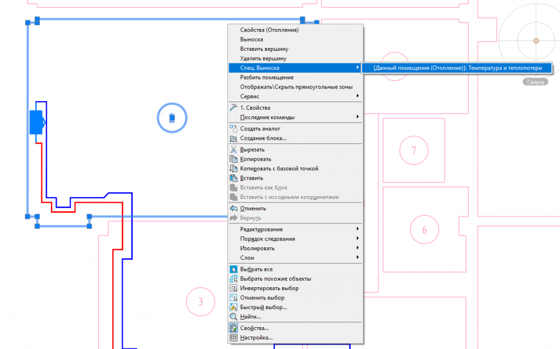
Task: Select room marker circle 3
Action: [200, 301]
